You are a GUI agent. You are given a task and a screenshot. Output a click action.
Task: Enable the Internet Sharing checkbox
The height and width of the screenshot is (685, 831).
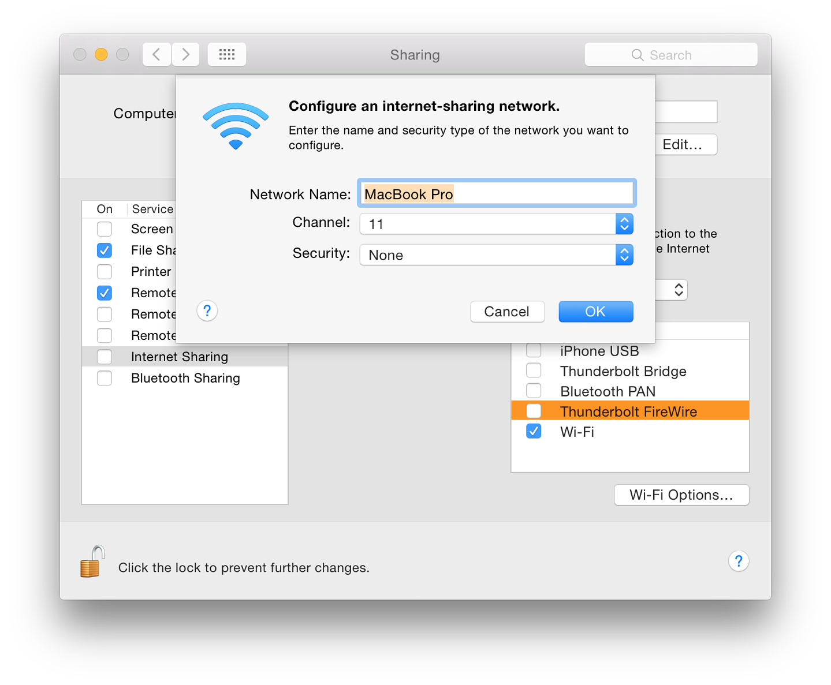(105, 357)
